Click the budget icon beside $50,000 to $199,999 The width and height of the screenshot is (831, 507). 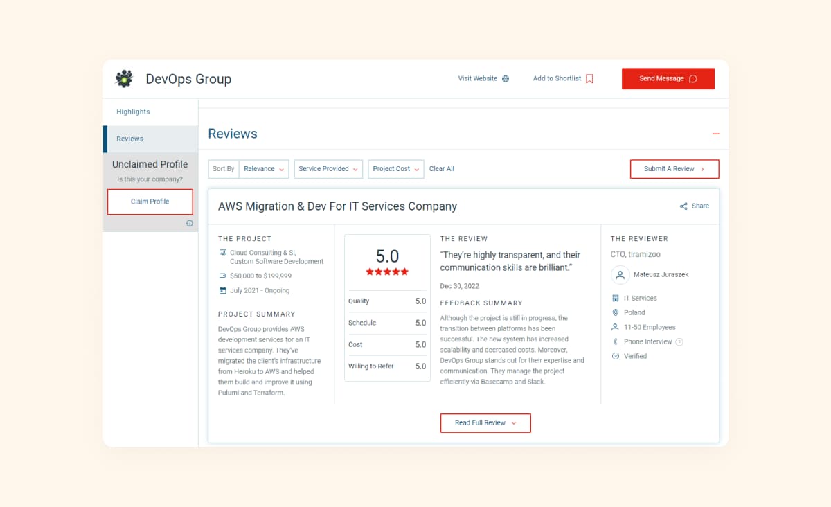point(222,276)
